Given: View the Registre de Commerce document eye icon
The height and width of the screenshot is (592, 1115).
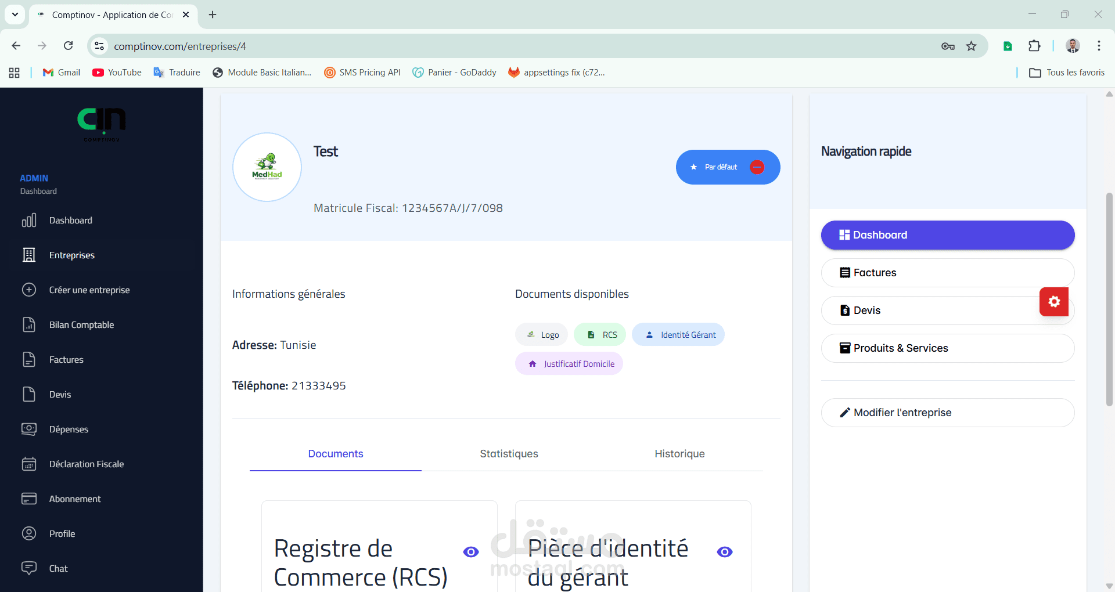Looking at the screenshot, I should pyautogui.click(x=471, y=552).
